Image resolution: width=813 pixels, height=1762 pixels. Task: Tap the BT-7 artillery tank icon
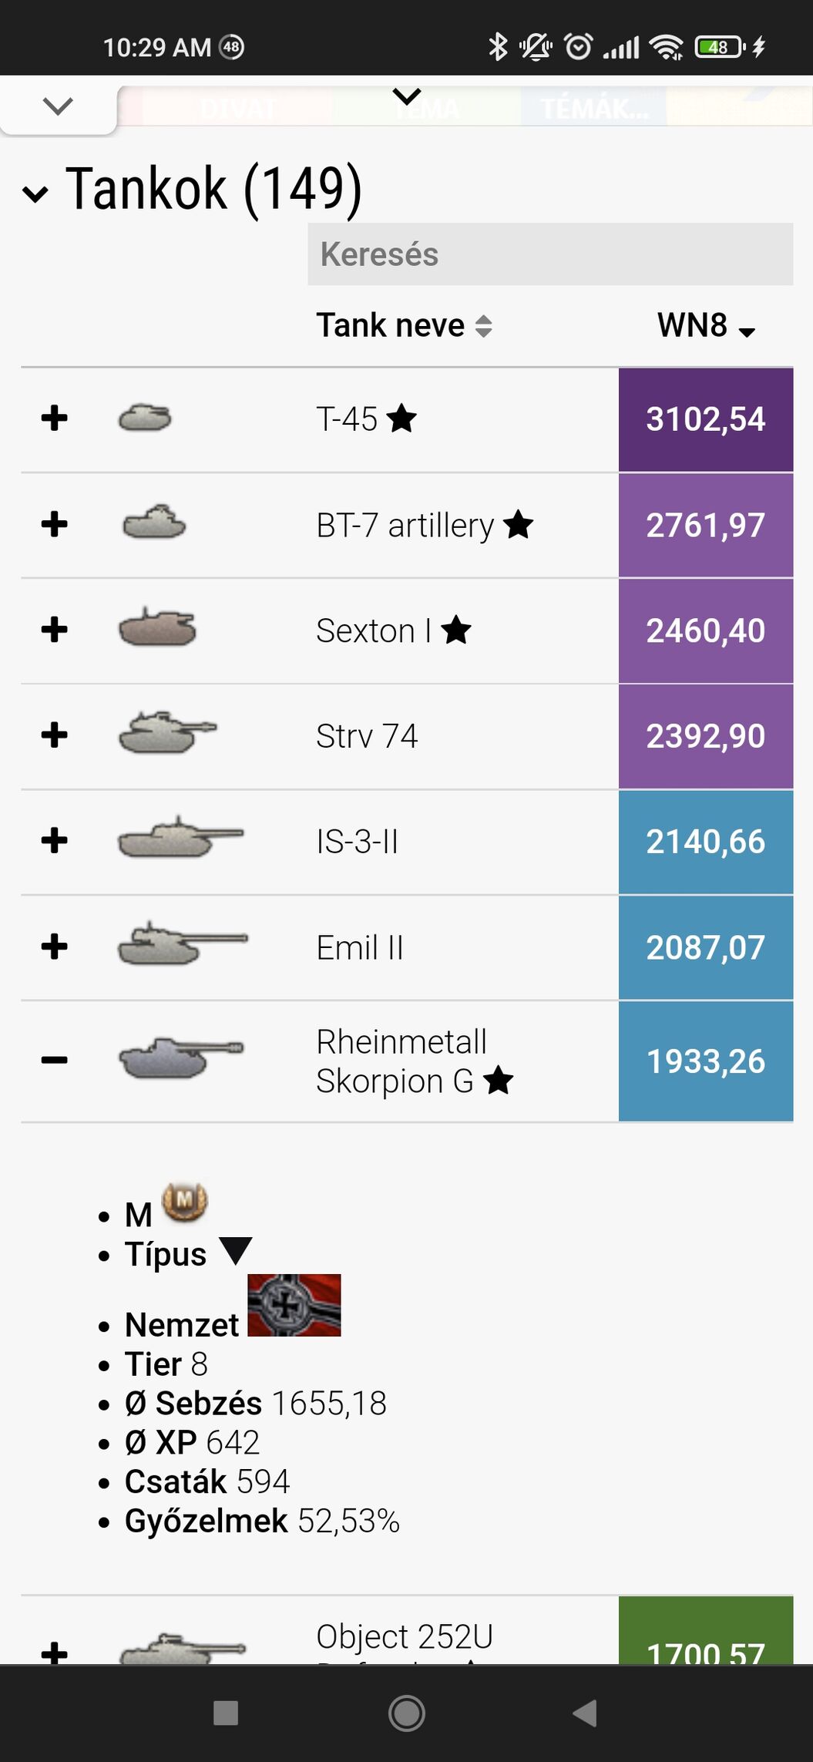[x=154, y=523]
